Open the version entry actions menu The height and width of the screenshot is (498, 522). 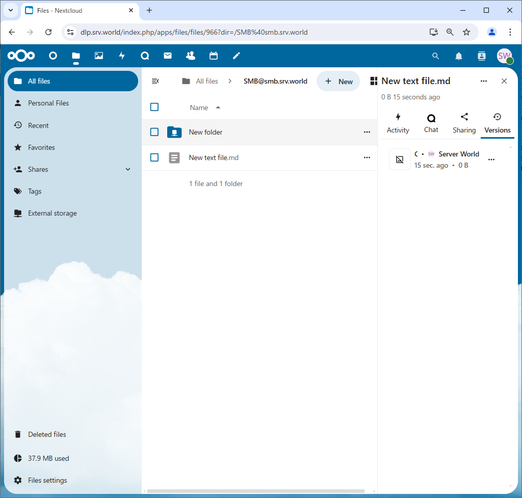click(491, 160)
